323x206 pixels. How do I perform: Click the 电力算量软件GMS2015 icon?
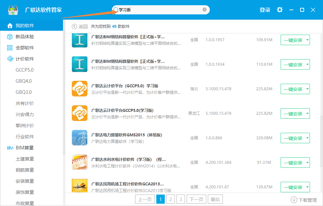pyautogui.click(x=80, y=138)
